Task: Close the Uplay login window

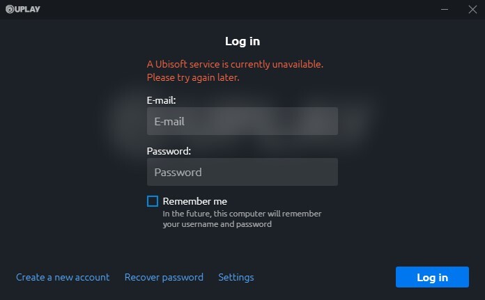Action: [471, 9]
